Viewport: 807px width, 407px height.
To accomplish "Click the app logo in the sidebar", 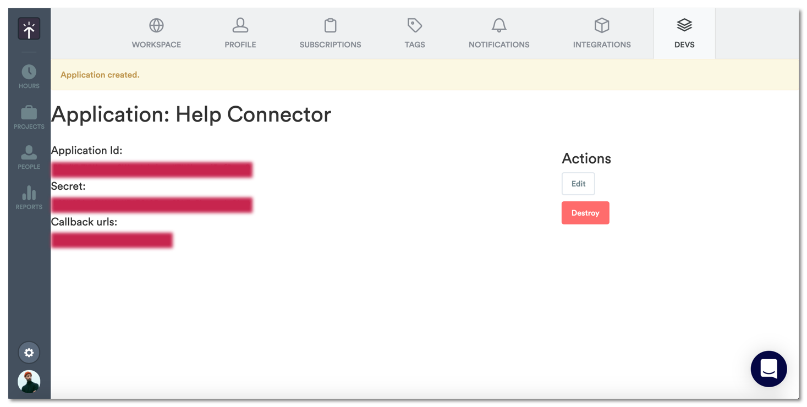I will [x=29, y=29].
